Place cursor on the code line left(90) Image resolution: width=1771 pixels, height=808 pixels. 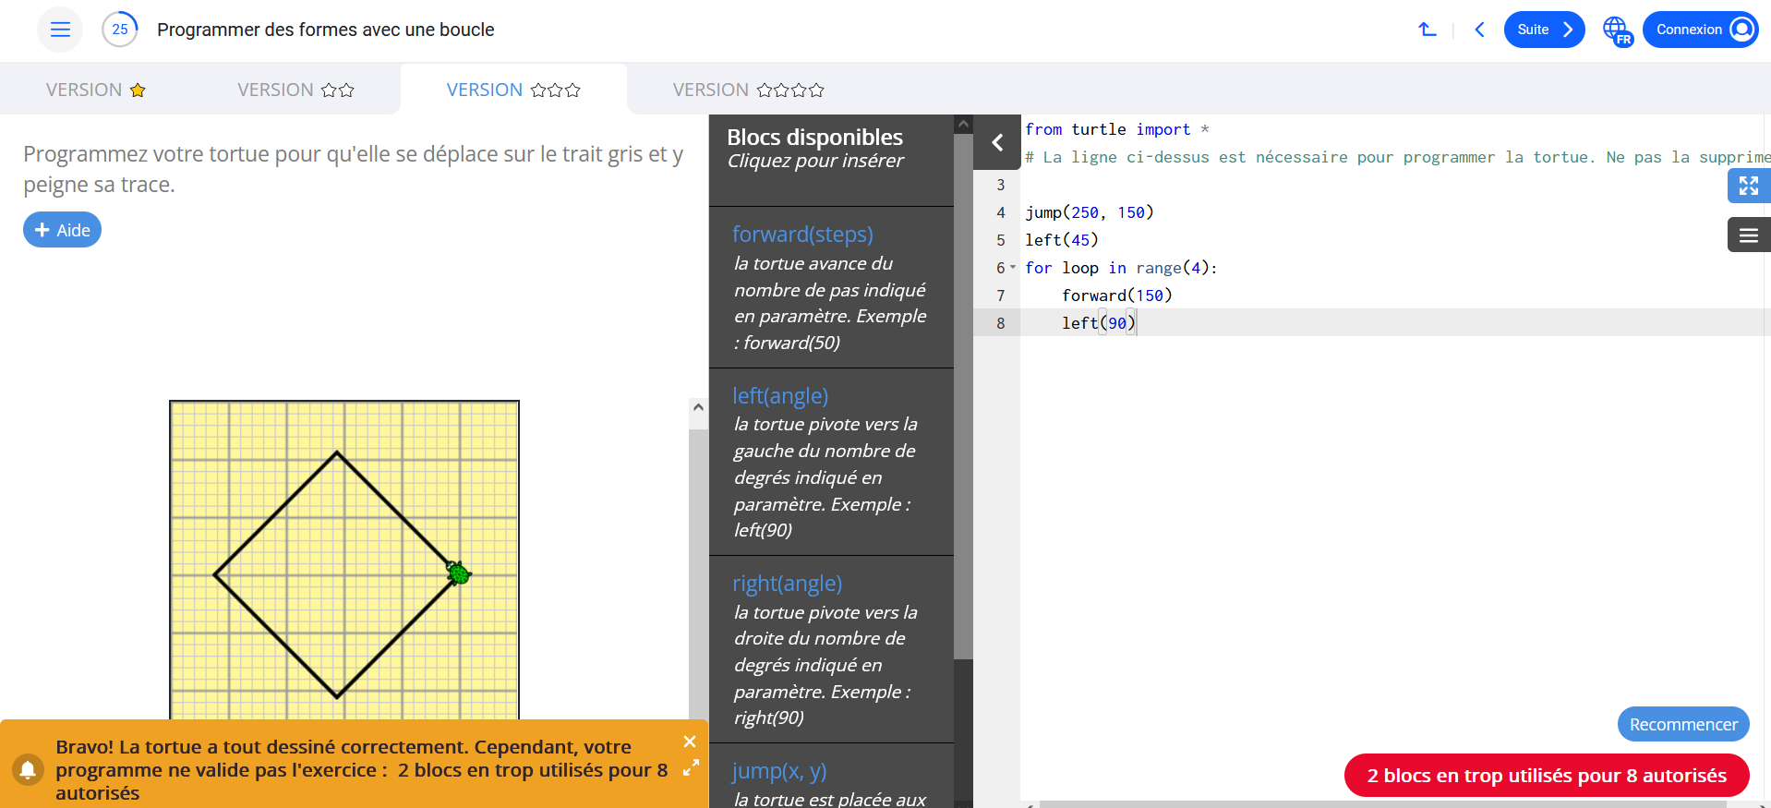(x=1098, y=322)
